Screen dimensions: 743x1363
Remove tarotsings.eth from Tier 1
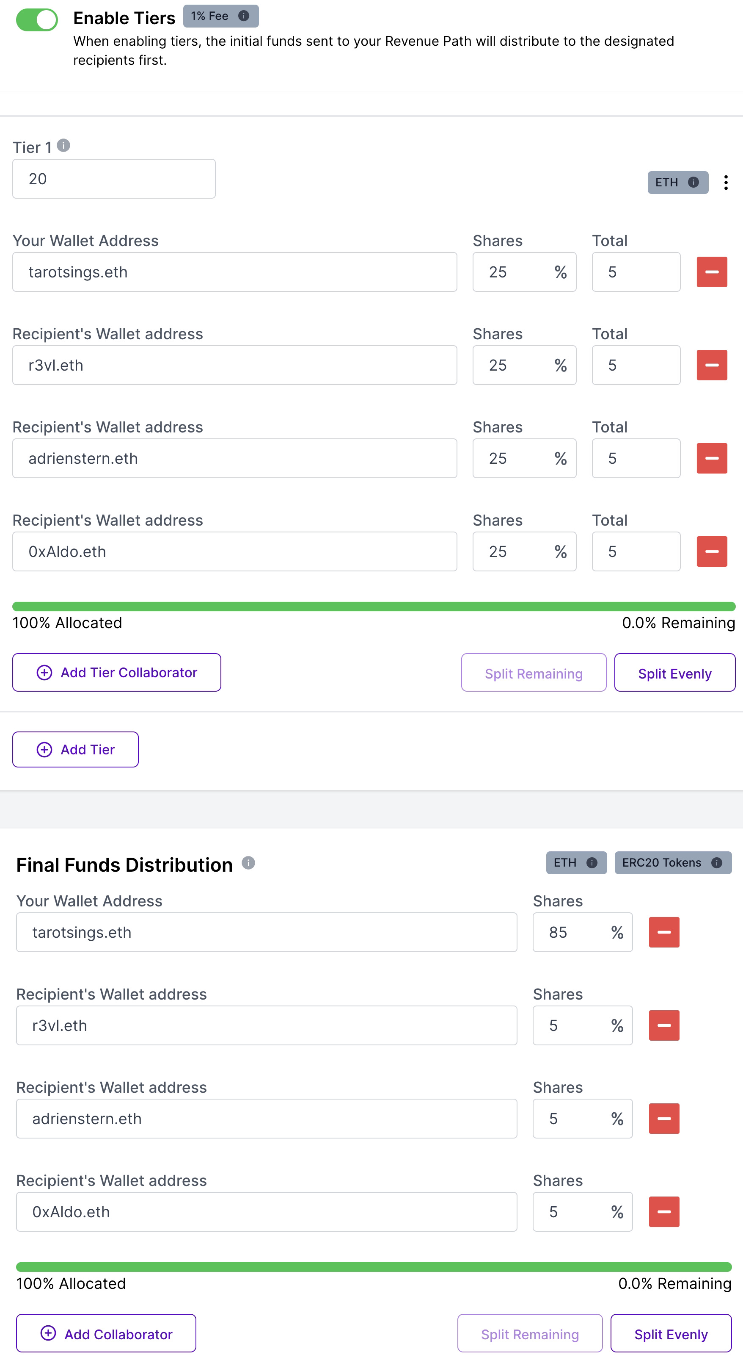[x=712, y=272]
